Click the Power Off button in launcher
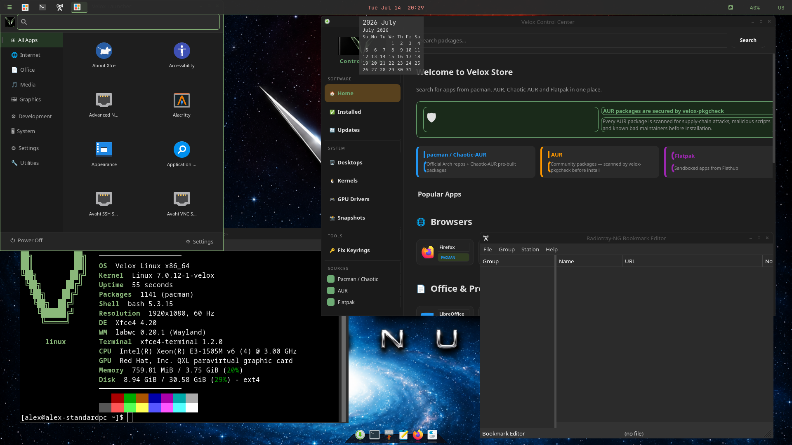The image size is (792, 445). tap(26, 240)
